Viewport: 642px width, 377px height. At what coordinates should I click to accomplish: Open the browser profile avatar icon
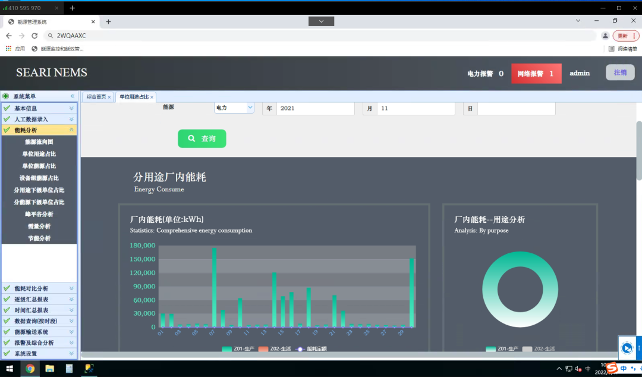(605, 36)
